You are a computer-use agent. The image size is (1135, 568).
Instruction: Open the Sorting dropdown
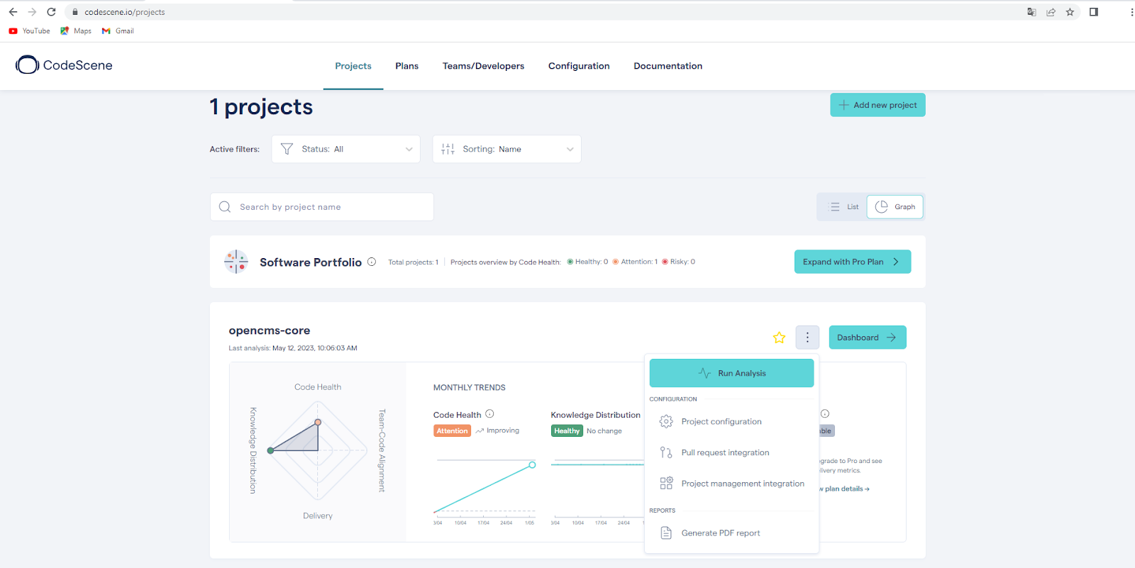(x=506, y=149)
